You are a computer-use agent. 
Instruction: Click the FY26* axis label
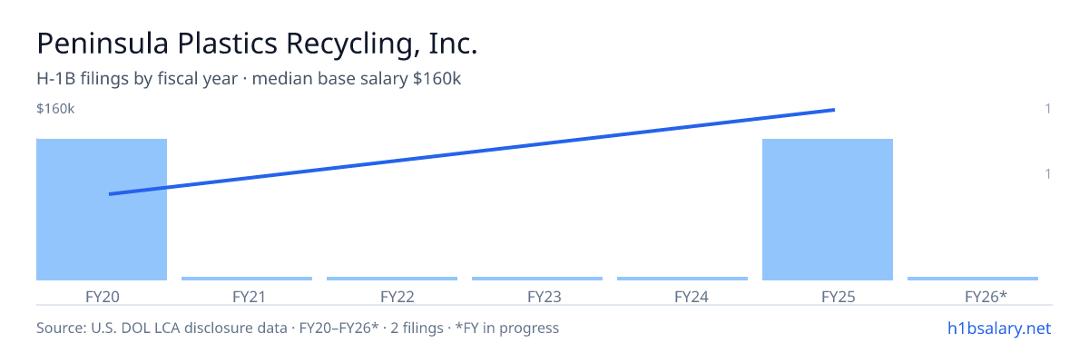pos(973,296)
